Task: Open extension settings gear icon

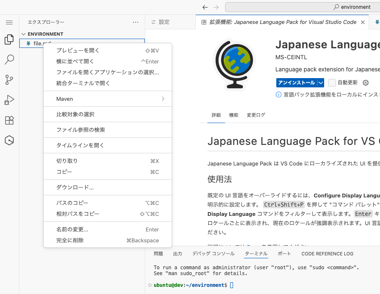Action: [x=366, y=83]
